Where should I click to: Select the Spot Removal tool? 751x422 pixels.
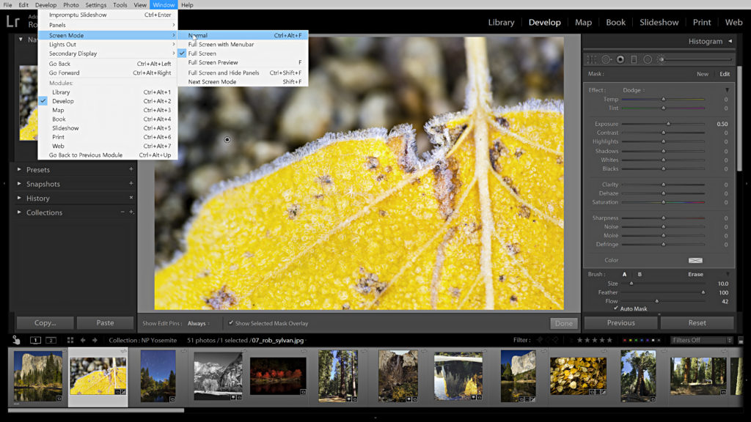606,59
